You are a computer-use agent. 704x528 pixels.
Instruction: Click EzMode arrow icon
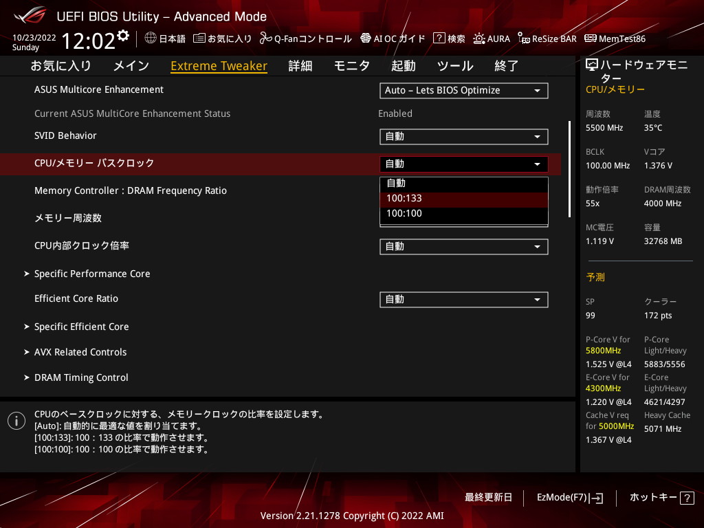[597, 498]
